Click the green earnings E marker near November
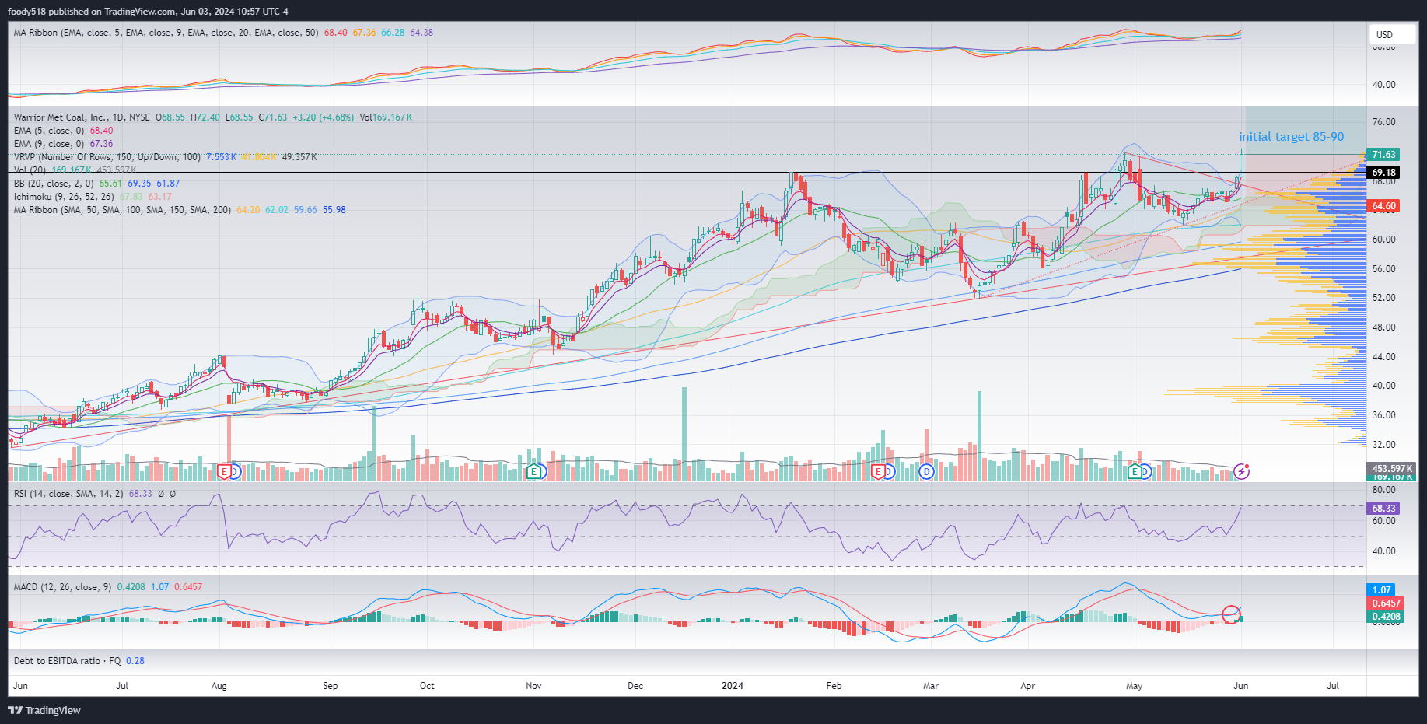The height and width of the screenshot is (724, 1427). click(x=533, y=471)
